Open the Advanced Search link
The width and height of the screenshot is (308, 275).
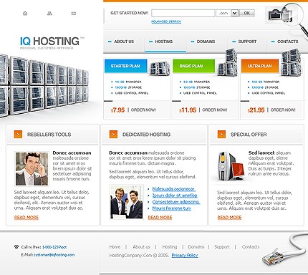(166, 21)
